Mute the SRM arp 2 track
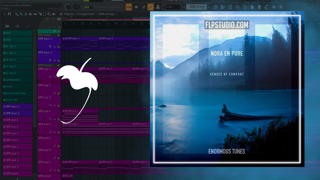 click(x=59, y=93)
